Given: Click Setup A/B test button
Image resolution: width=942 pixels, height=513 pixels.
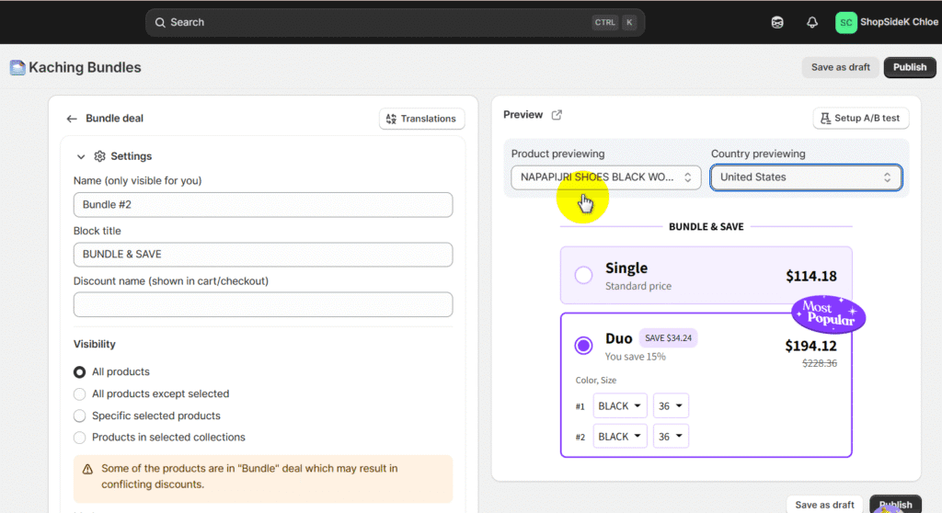Looking at the screenshot, I should tap(861, 119).
